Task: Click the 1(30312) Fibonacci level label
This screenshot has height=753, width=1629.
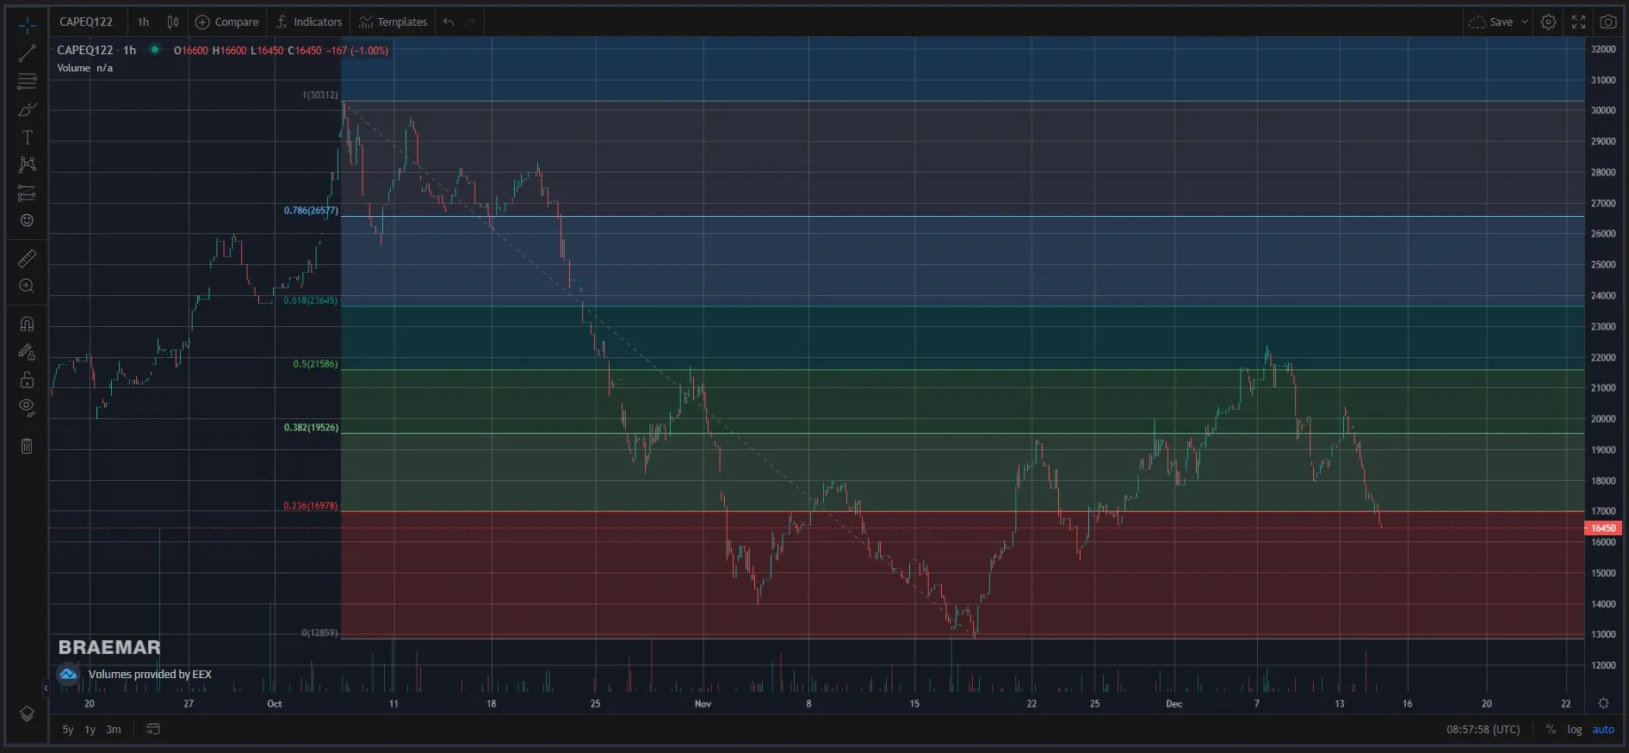Action: [320, 95]
